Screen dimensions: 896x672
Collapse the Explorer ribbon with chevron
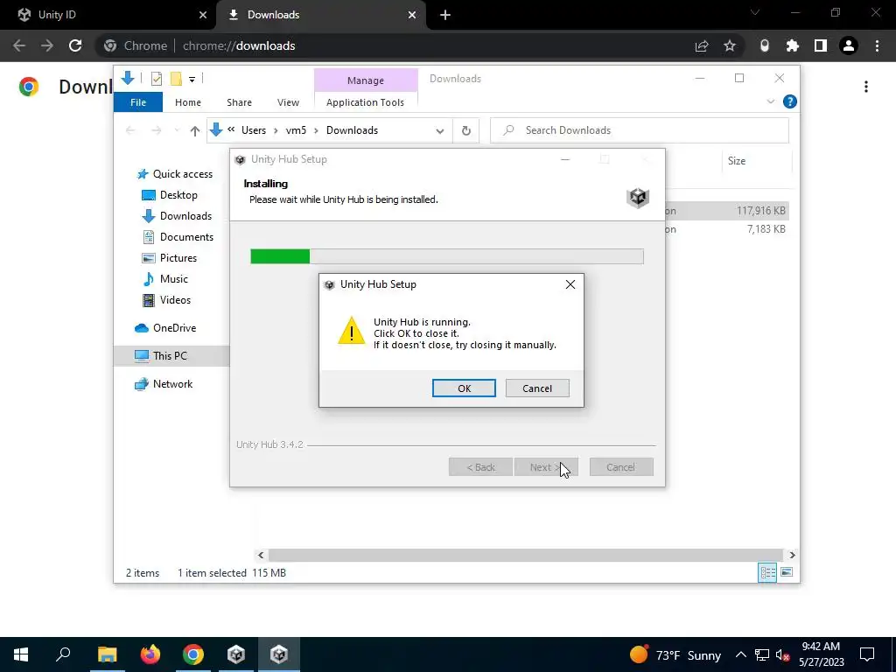click(770, 101)
